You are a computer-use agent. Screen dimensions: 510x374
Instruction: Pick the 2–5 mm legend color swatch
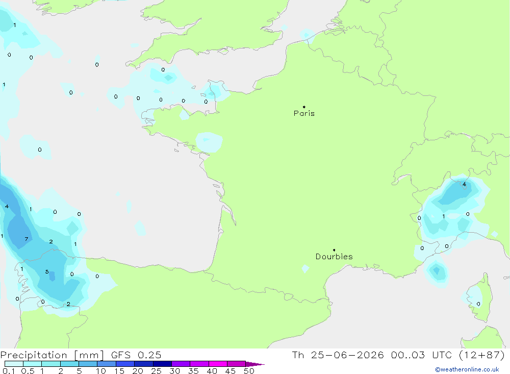69,364
